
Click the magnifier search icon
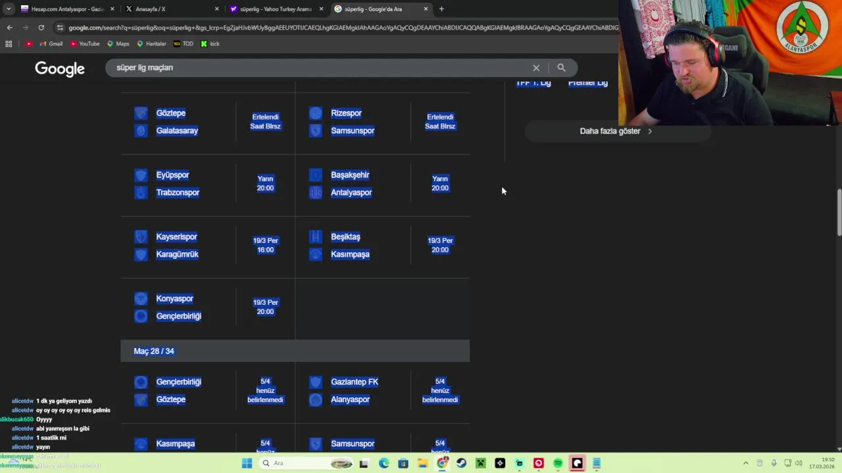[x=561, y=68]
